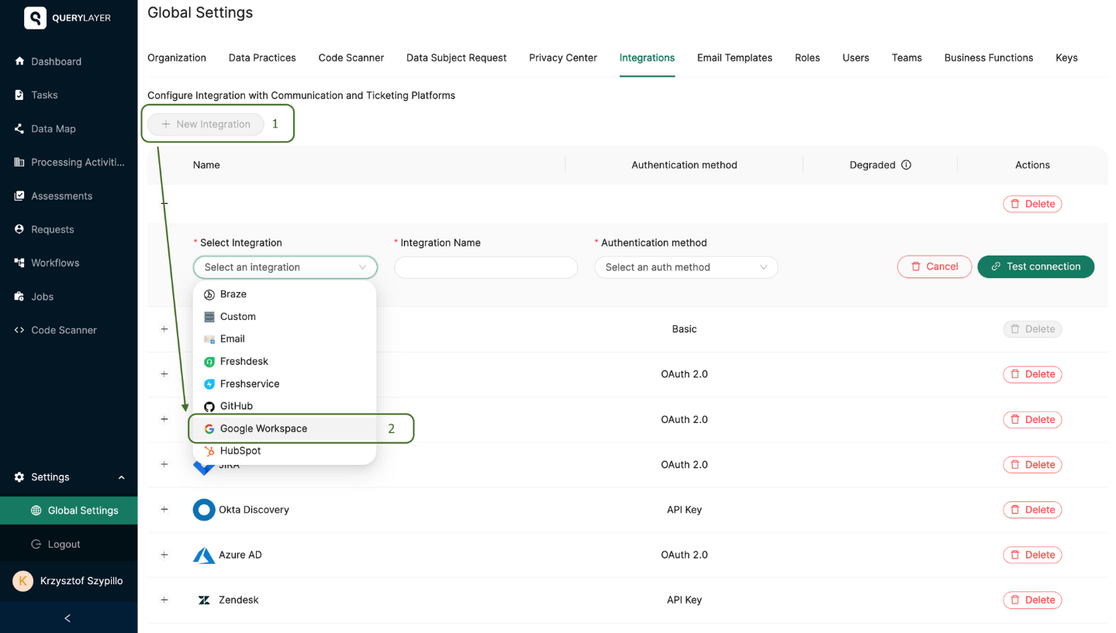Switch to the Email Templates tab
Viewport: 1116px width, 633px height.
pos(734,57)
